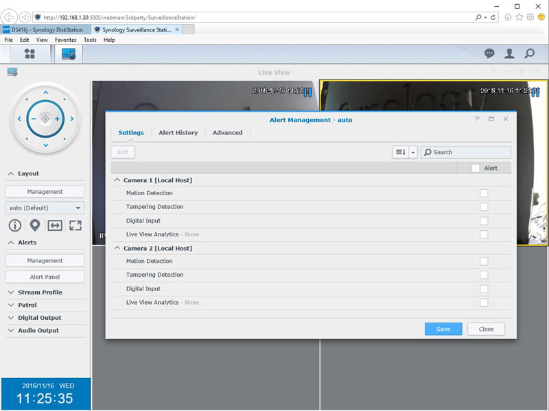Collapse the Layout section

(x=11, y=174)
